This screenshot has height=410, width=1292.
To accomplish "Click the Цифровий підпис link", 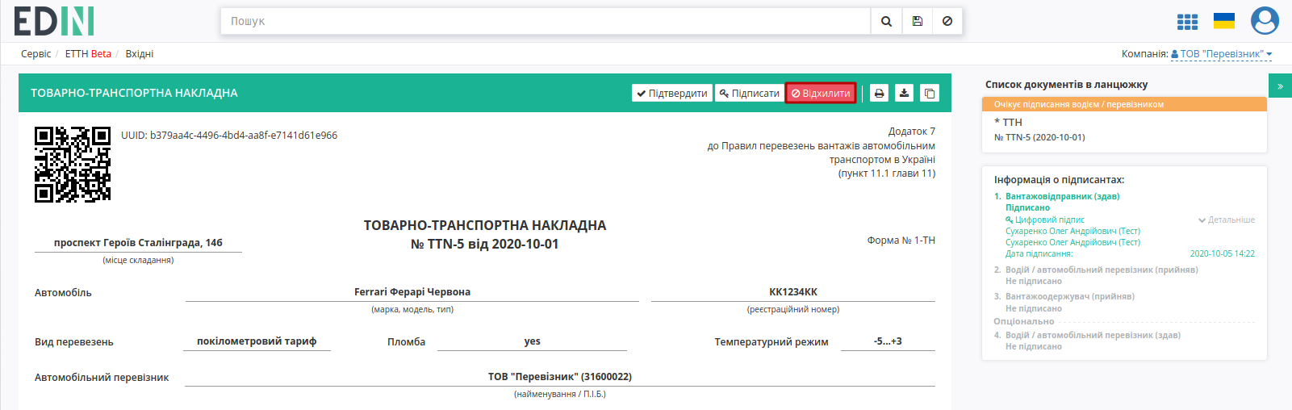I will click(x=1045, y=220).
